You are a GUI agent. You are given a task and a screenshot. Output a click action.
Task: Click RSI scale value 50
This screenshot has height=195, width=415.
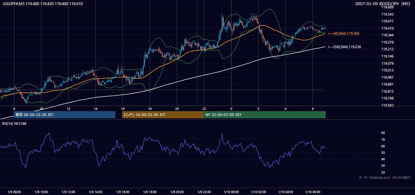[x=383, y=152]
